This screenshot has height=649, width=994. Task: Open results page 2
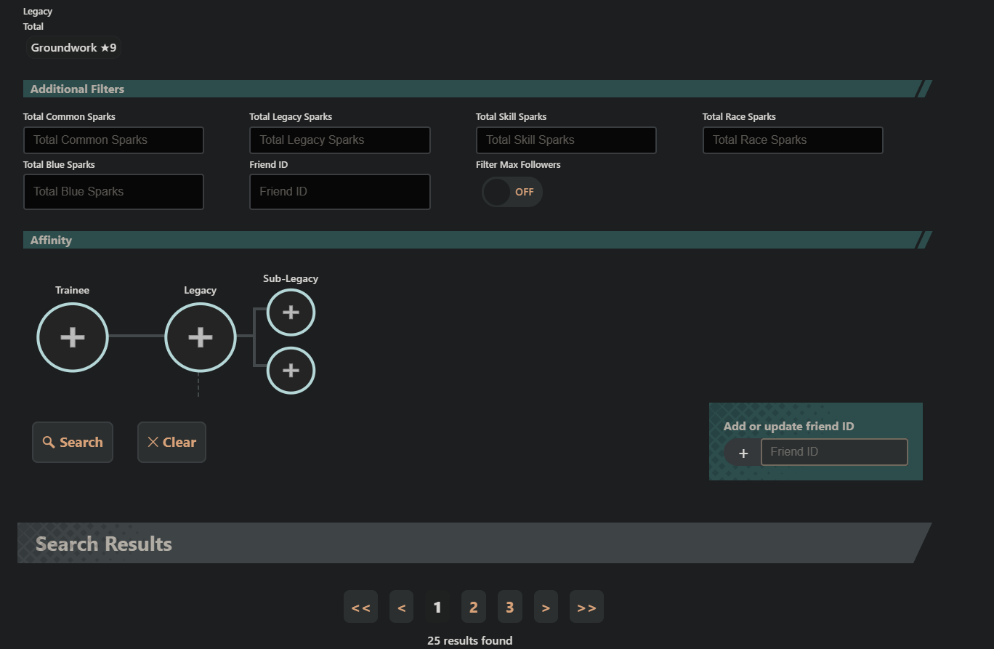474,607
